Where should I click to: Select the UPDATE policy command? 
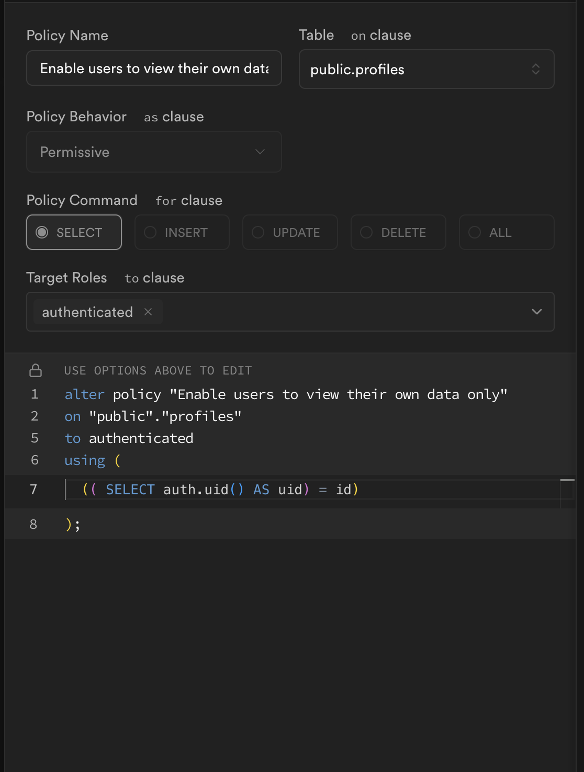click(290, 232)
